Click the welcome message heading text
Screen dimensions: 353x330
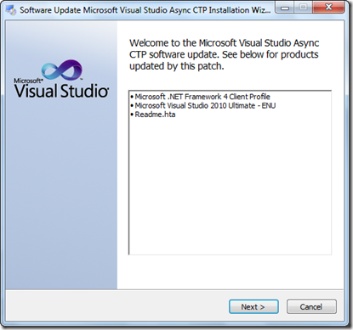[x=224, y=54]
